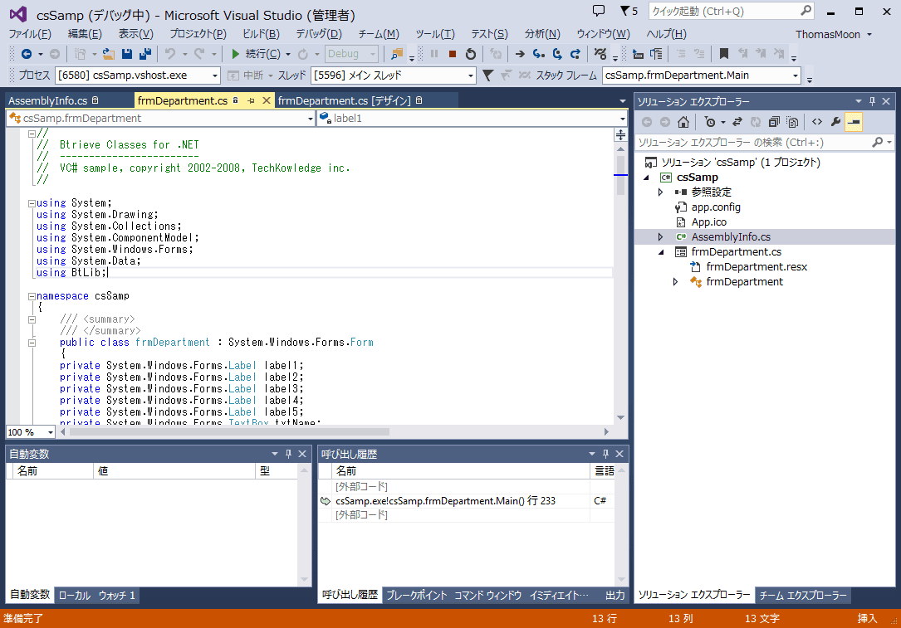Collapse the frmDepartment class outline
Screen dimensions: 901x628
click(x=32, y=343)
